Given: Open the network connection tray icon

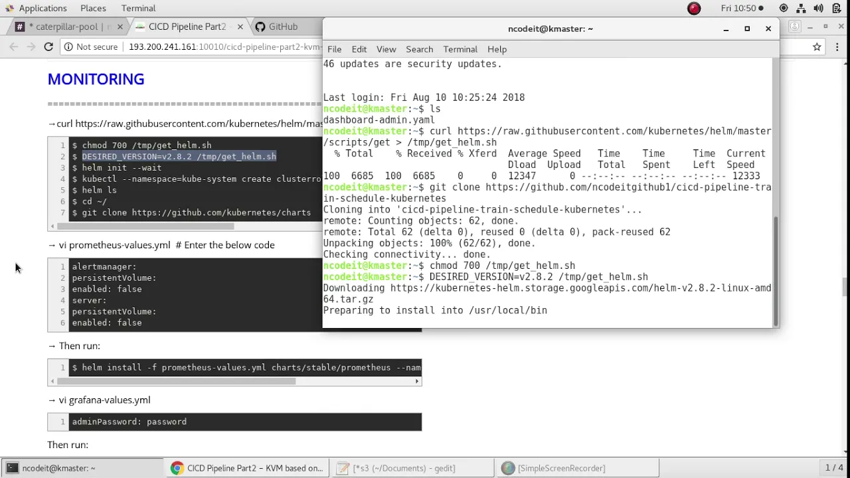Looking at the screenshot, I should pos(802,8).
